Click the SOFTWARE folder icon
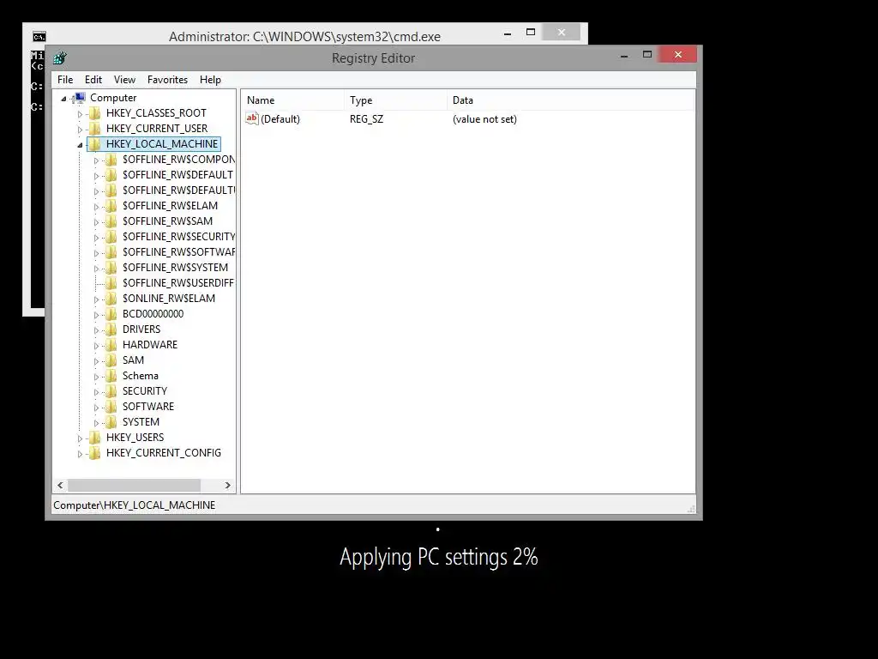Viewport: 878px width, 659px height. point(111,406)
